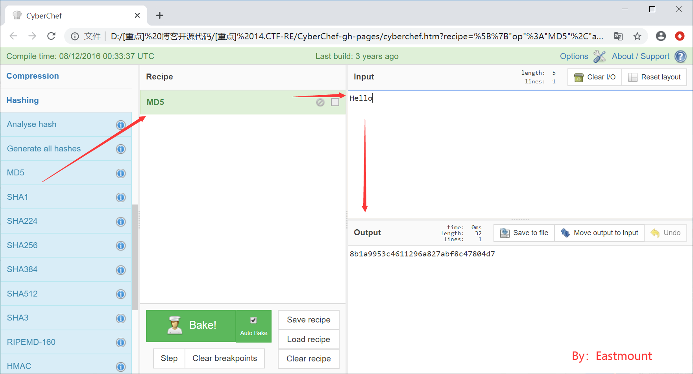Click the Compile time text

(x=80, y=56)
